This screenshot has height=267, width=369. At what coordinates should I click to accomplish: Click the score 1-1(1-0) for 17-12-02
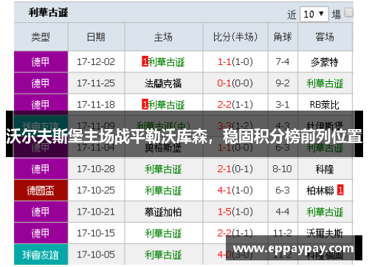(235, 62)
